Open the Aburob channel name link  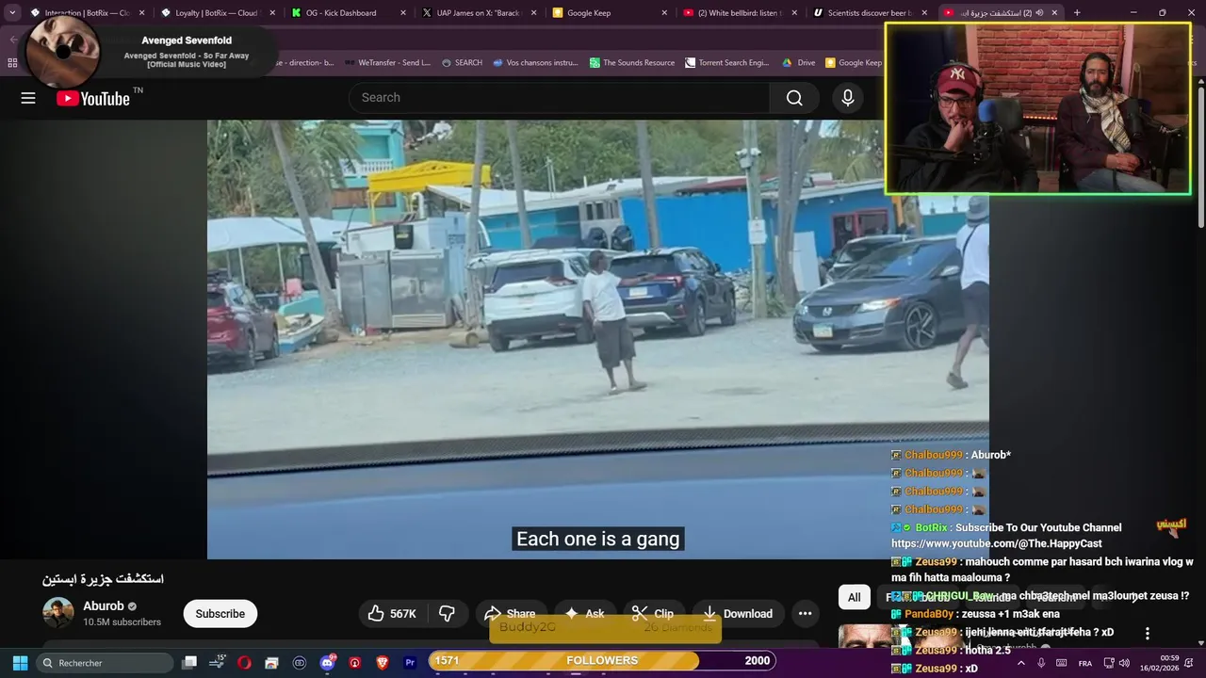[x=104, y=606]
